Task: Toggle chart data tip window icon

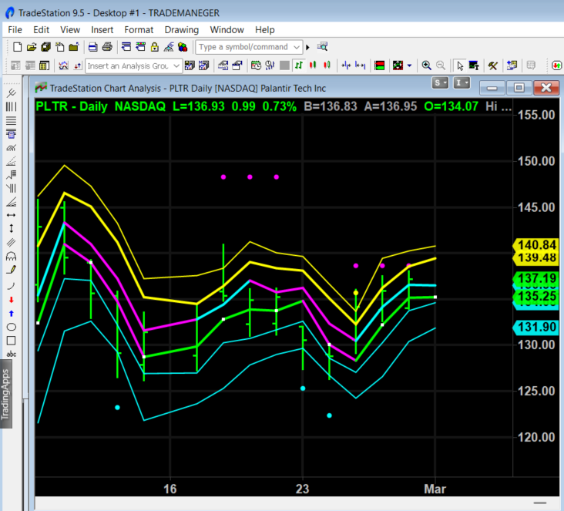Action: 474,66
